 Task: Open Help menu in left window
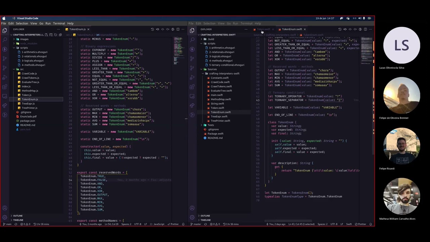click(x=70, y=24)
